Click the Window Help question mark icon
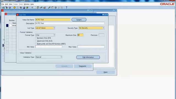Image resolution: width=176 pixels, height=99 pixels. tap(67, 7)
